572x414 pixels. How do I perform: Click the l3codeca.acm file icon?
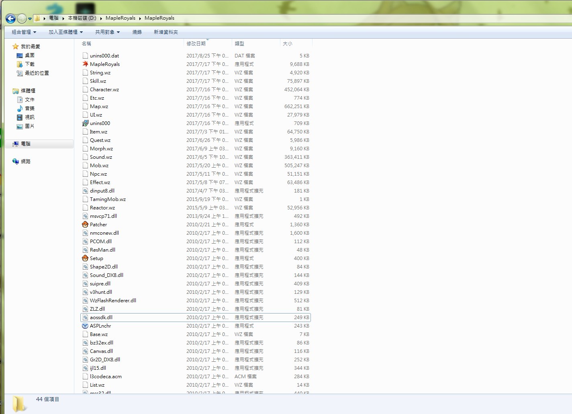pos(85,376)
